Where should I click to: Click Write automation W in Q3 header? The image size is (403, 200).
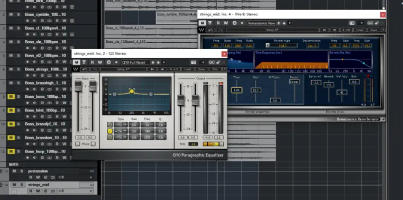[100, 62]
